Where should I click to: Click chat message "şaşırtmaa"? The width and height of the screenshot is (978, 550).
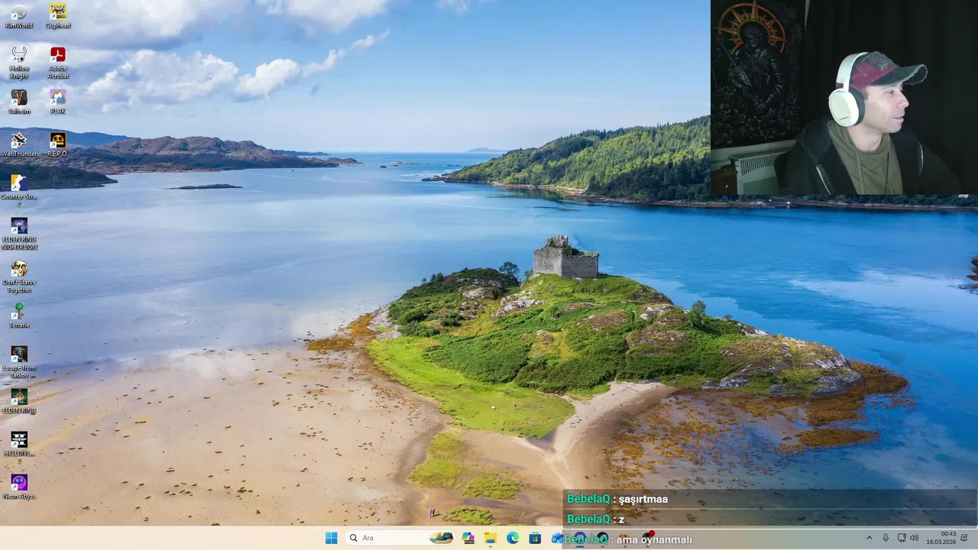[x=643, y=499]
